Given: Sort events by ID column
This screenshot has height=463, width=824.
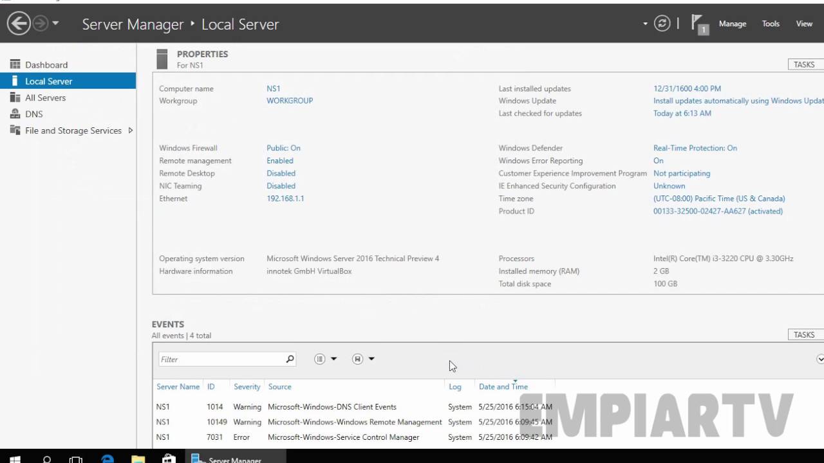Looking at the screenshot, I should (x=211, y=386).
